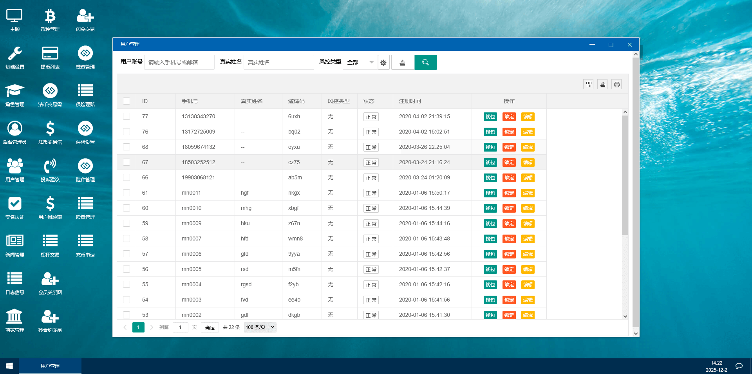The image size is (752, 374).
Task: Check the row checkbox for ID 68
Action: pos(127,147)
